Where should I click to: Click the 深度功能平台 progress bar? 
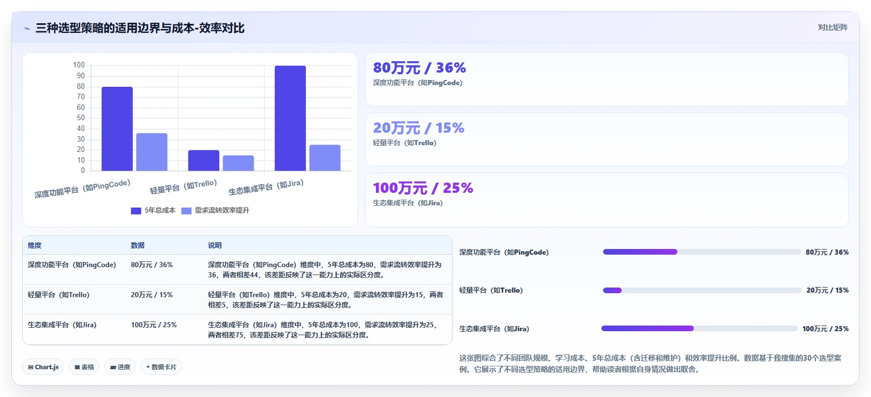point(702,252)
